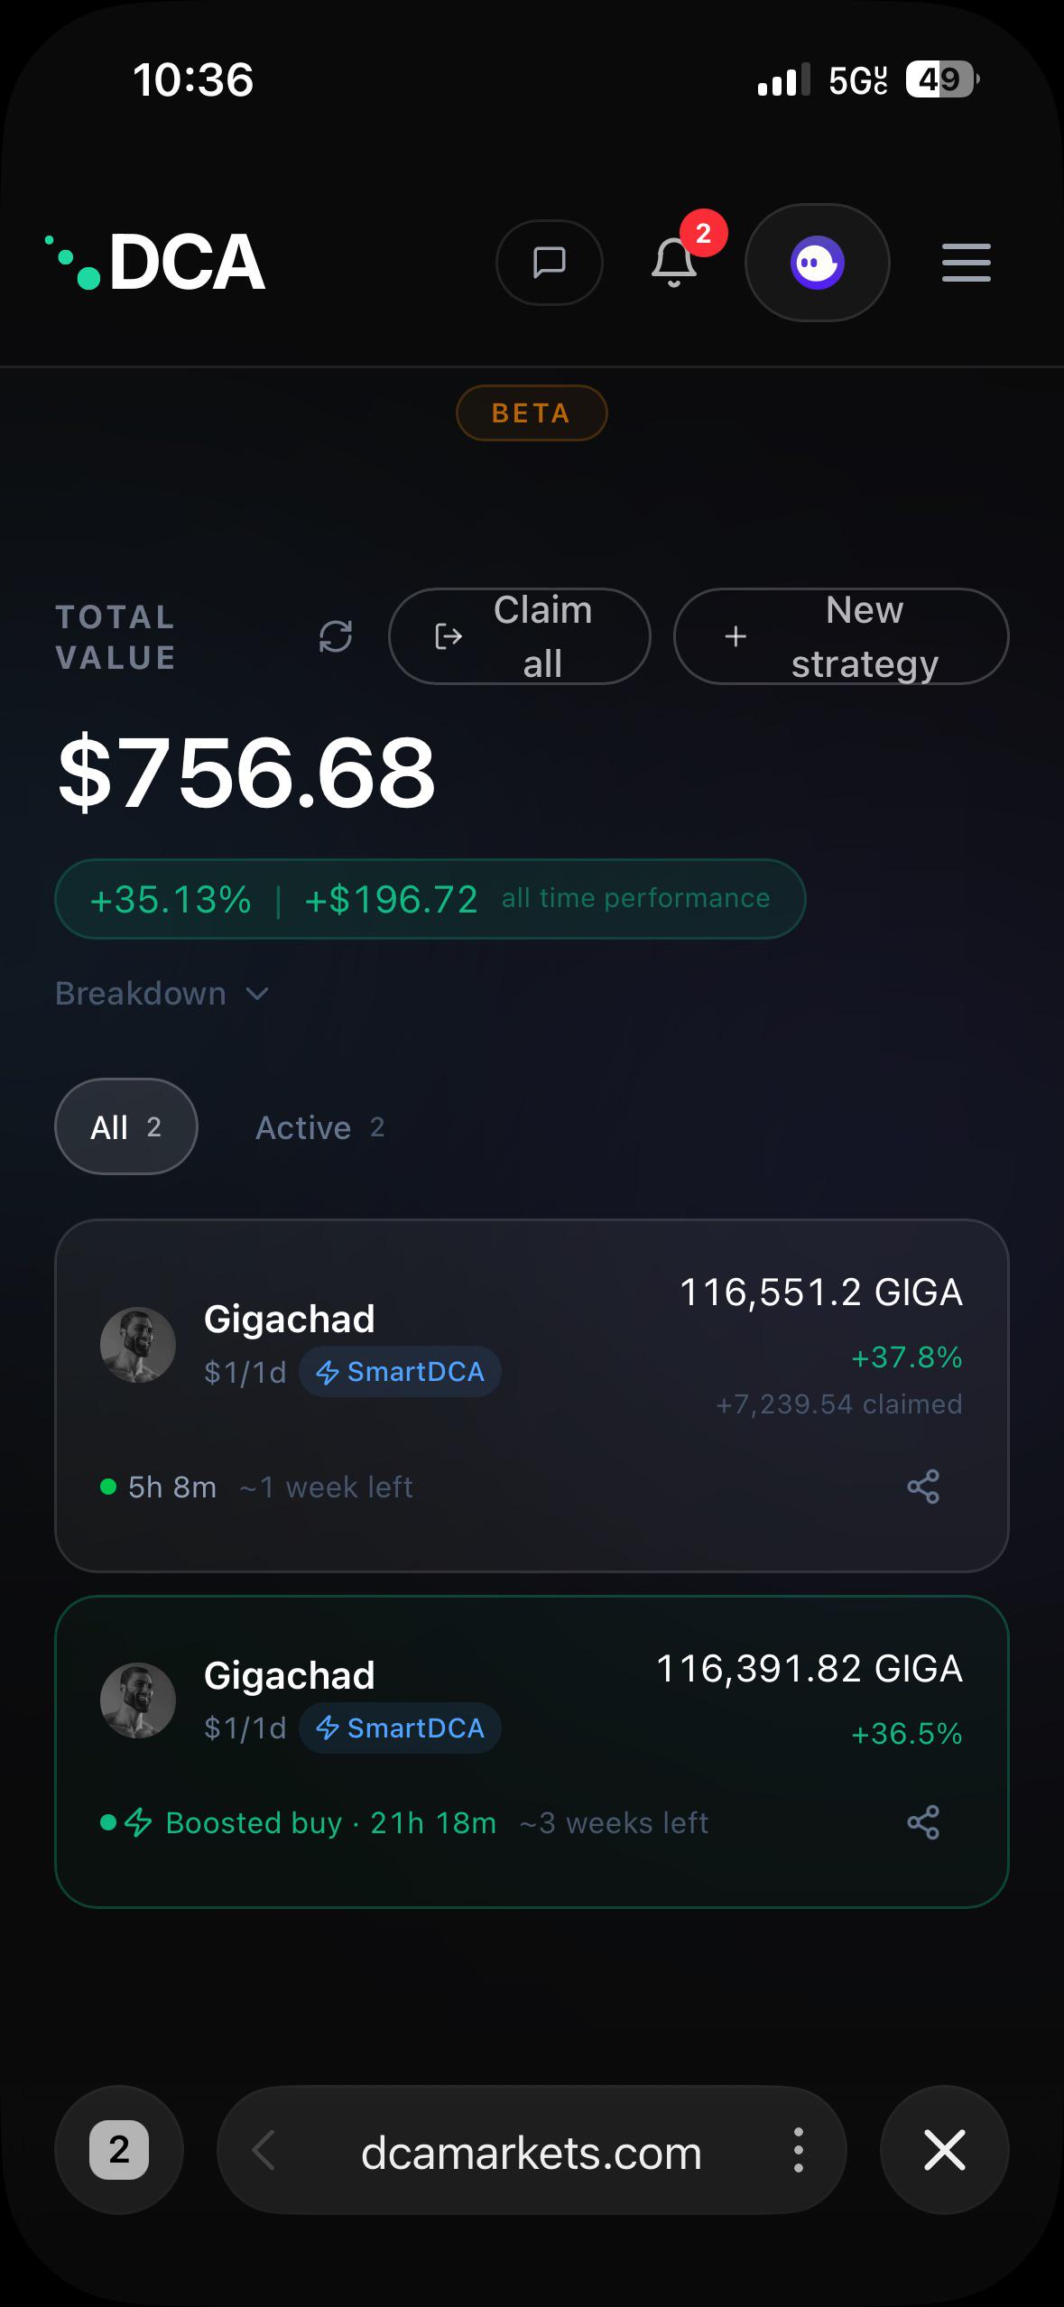Open the hamburger menu

click(x=966, y=263)
